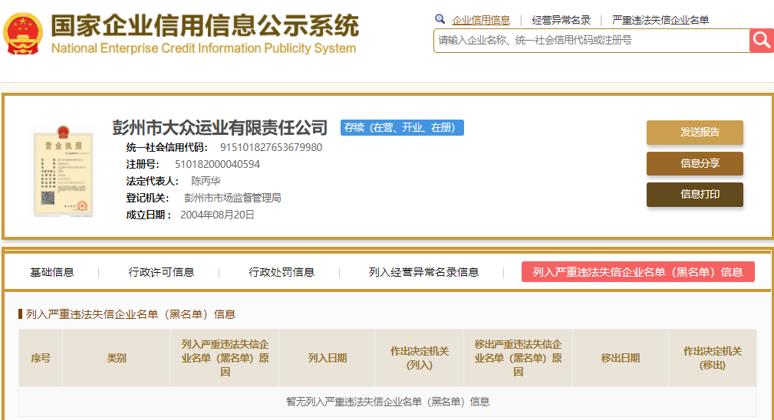Click 移出严重违法失信企业名单（黑名单）原因 column header
The height and width of the screenshot is (420, 774).
click(x=518, y=358)
